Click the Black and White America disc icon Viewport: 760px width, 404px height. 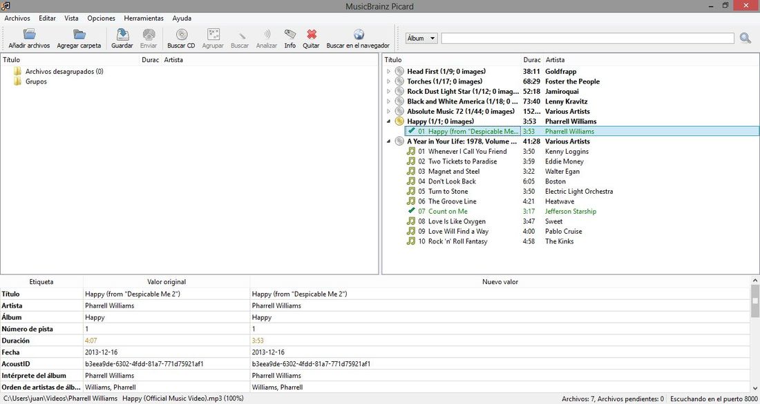pos(399,101)
